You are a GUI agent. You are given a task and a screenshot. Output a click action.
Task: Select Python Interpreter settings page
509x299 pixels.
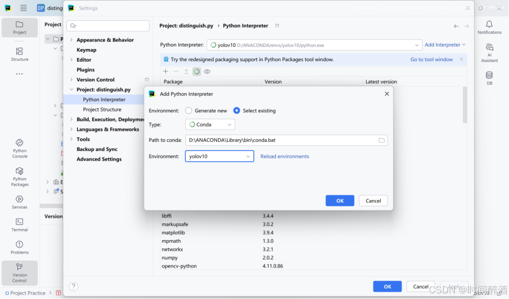click(x=104, y=99)
